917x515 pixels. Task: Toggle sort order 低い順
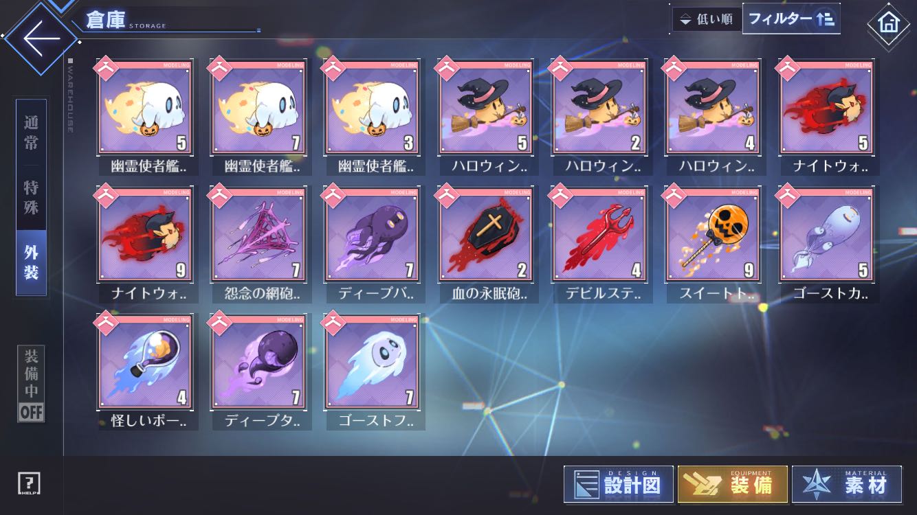(706, 19)
